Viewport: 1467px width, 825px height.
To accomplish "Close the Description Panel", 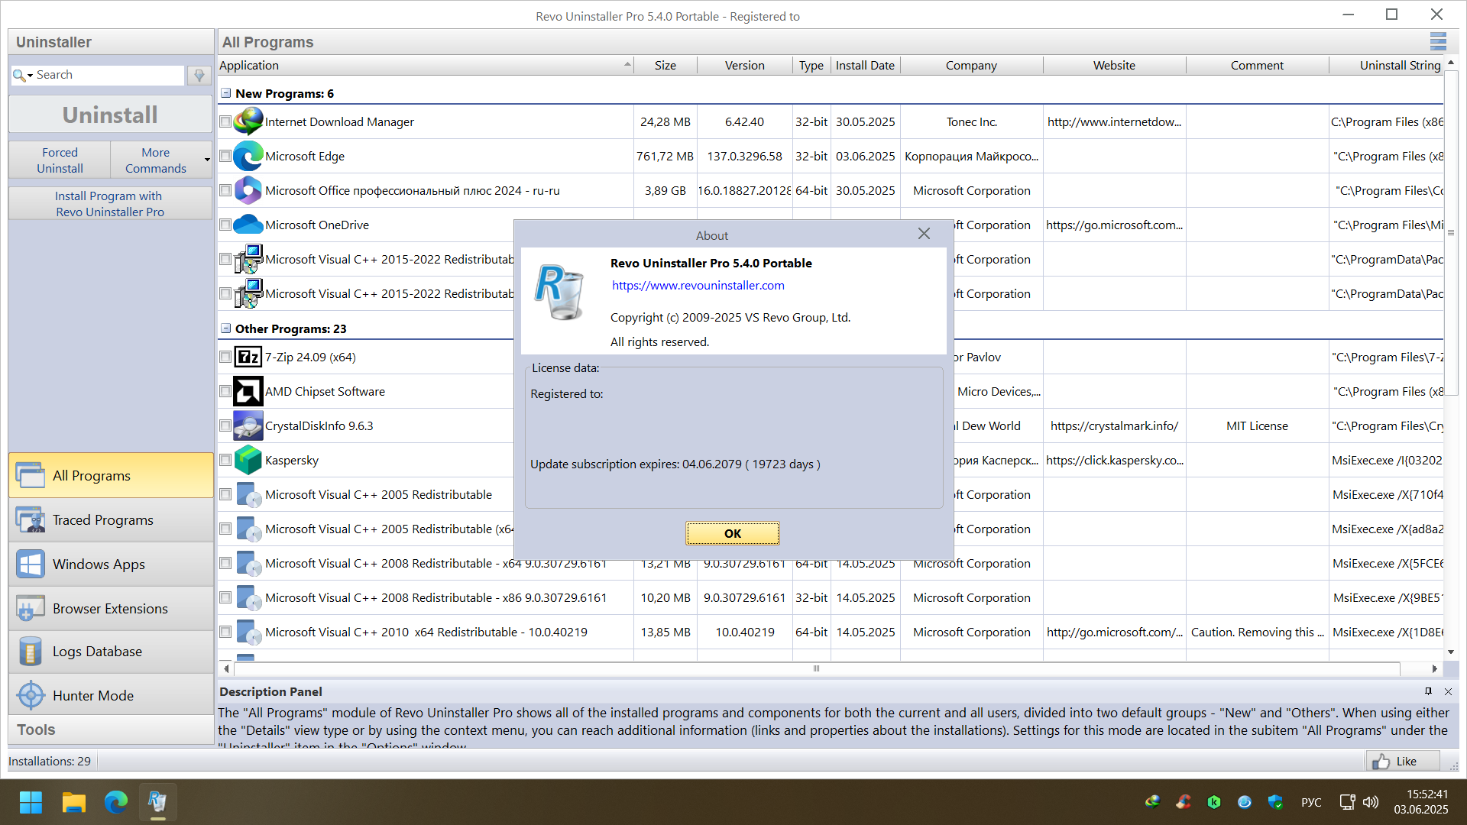I will pyautogui.click(x=1448, y=691).
